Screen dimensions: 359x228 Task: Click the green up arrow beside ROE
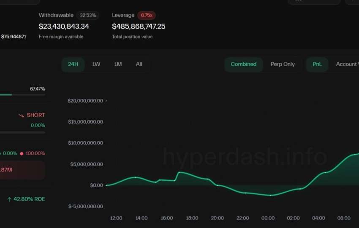coord(9,199)
